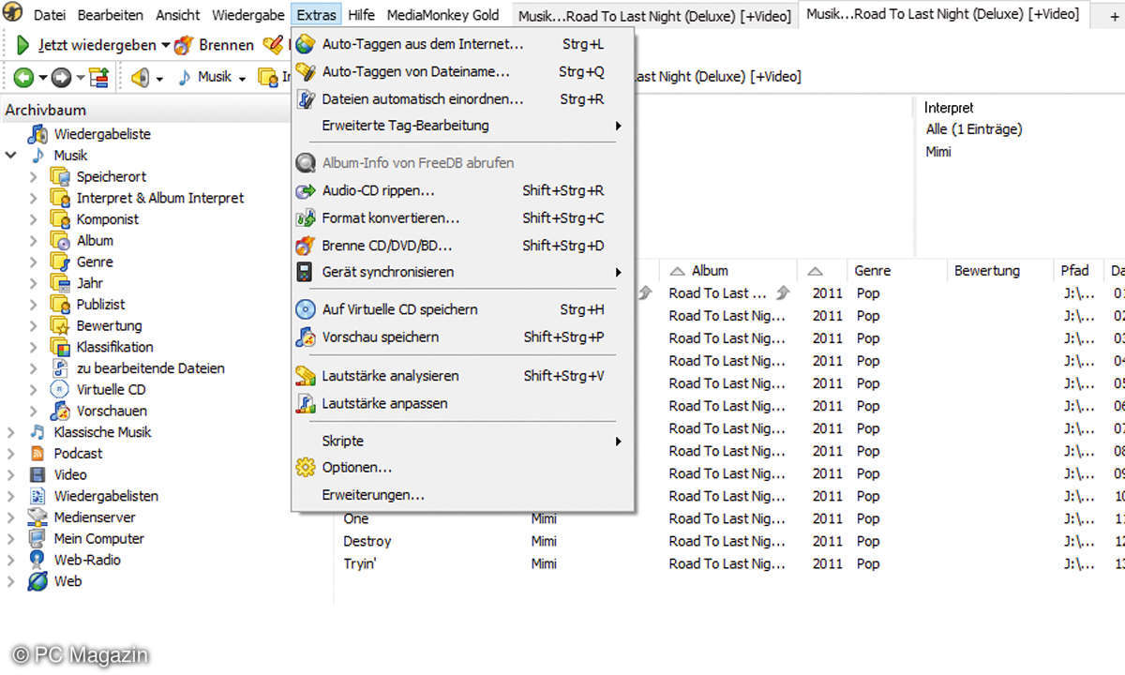
Task: Click the Lautstärke anpassen icon
Action: click(306, 403)
